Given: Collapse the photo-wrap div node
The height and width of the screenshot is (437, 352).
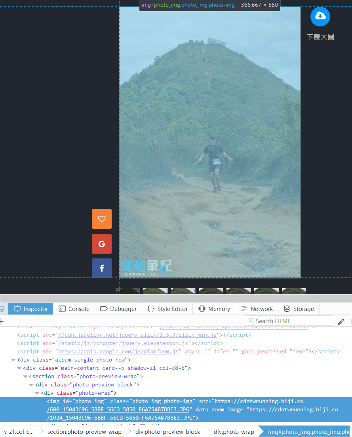Looking at the screenshot, I should [x=37, y=393].
